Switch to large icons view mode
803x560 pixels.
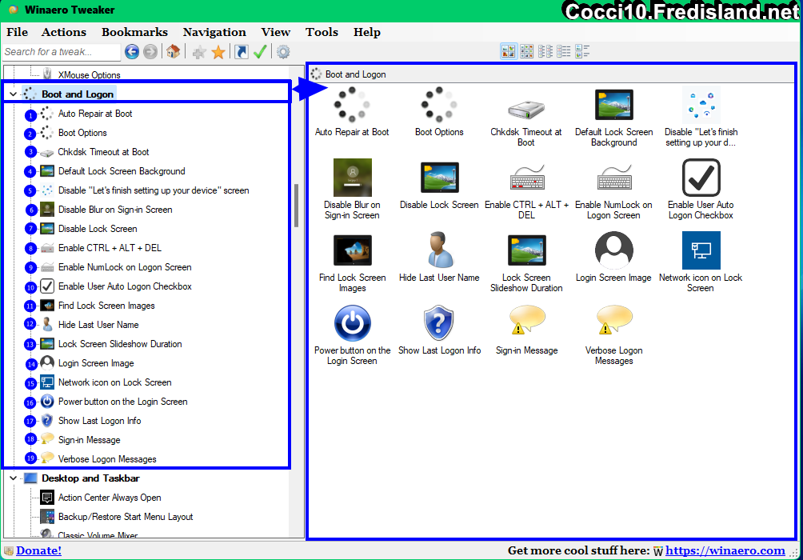[509, 51]
